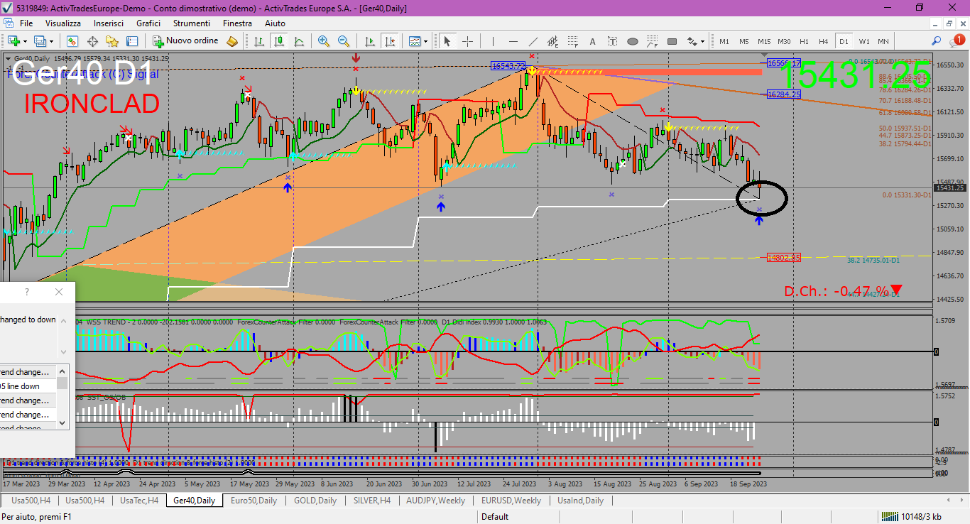Open the indicators list icon
Screen dimensions: 970x524
point(414,41)
